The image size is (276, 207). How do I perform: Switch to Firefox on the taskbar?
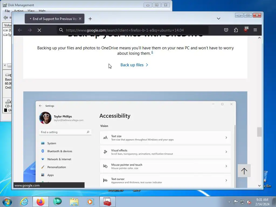click(x=40, y=202)
